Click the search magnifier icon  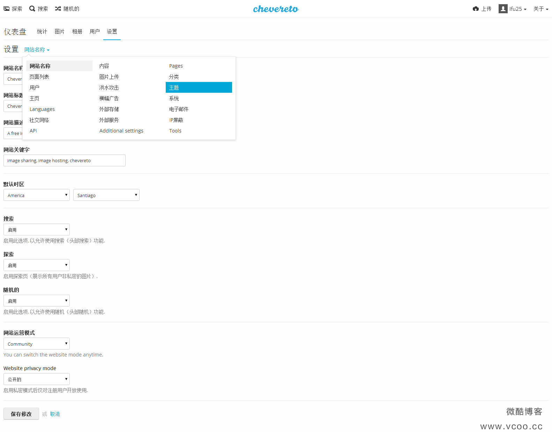(32, 9)
